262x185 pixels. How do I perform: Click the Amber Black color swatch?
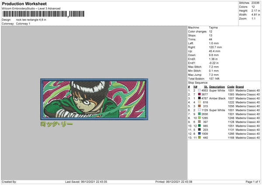tap(199, 99)
